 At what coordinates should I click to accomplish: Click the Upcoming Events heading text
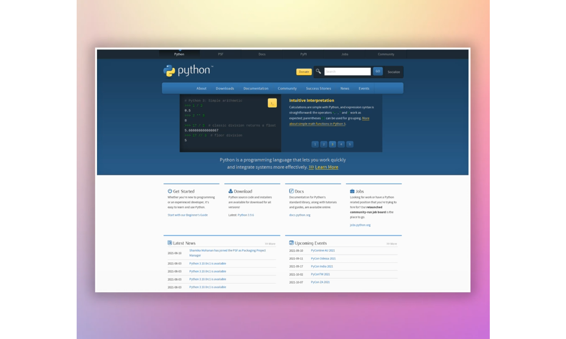pos(311,243)
